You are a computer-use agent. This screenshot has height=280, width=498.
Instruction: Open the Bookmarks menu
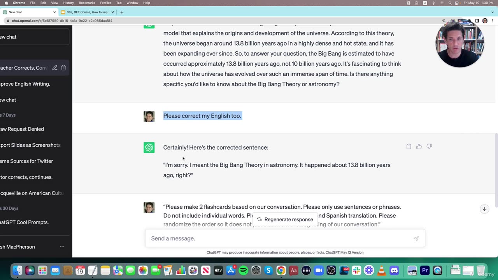[87, 3]
